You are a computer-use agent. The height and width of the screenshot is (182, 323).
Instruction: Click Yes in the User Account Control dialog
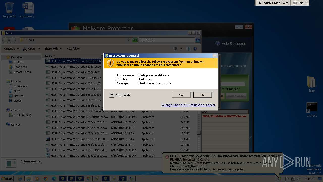181,95
